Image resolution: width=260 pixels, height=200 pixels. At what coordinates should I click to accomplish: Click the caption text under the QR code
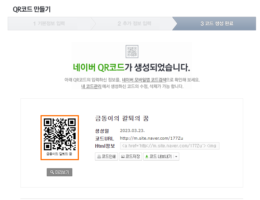[59, 154]
